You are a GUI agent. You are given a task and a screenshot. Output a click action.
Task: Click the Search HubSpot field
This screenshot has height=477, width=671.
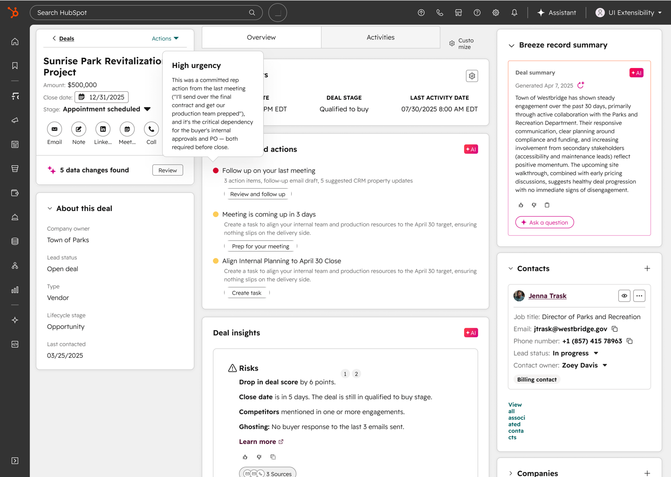point(146,13)
